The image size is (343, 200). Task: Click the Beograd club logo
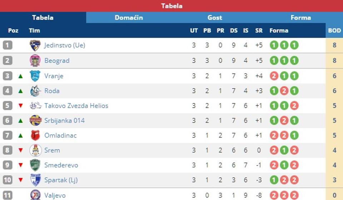(35, 61)
